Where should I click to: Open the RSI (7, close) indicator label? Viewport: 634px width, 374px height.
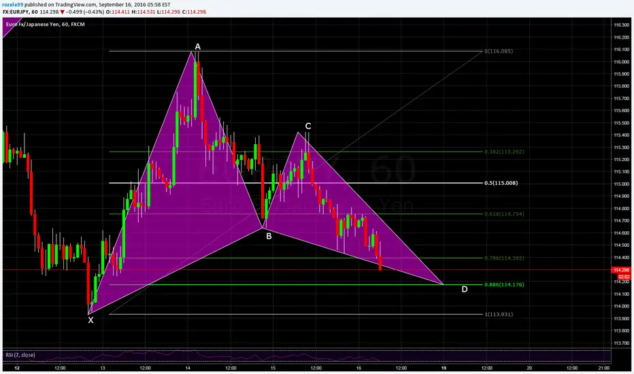coord(20,355)
